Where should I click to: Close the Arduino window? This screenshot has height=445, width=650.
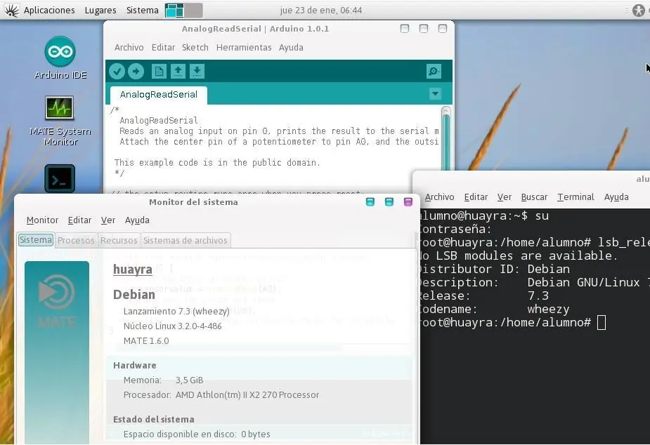[443, 29]
